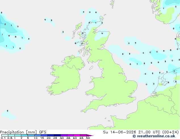Click the 1–2 mm legend color swatch
This screenshot has height=139, width=180.
[18, 135]
